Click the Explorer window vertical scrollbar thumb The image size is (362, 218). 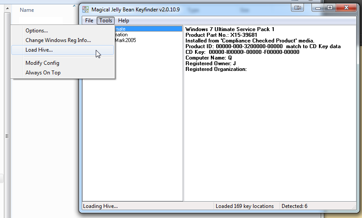point(7,136)
